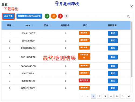Jump to last page of results
135x102 pixels.
coord(129,96)
